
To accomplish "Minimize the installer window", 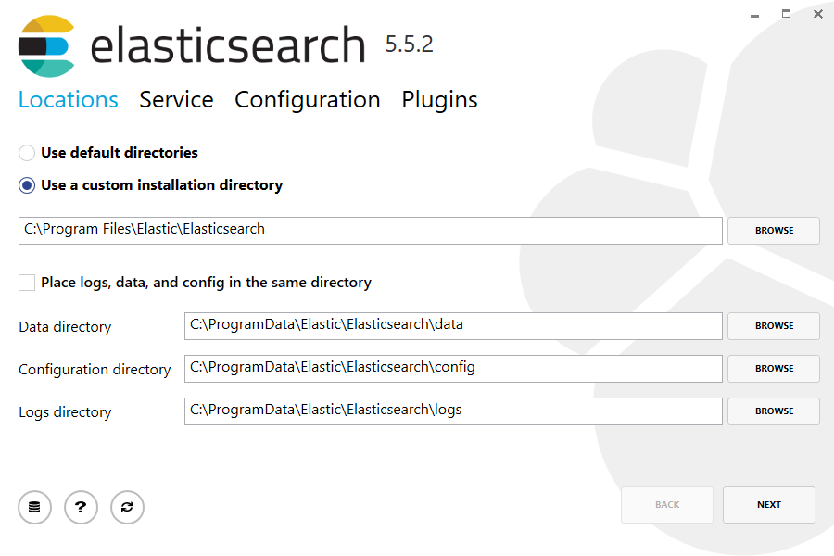I will click(754, 16).
